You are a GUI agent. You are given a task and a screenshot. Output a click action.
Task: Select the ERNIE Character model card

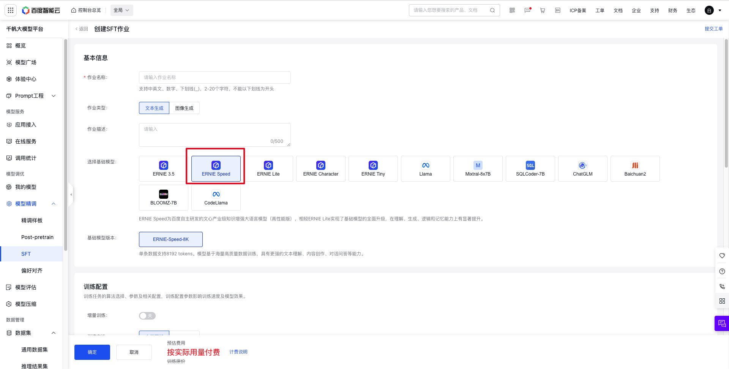[321, 169]
